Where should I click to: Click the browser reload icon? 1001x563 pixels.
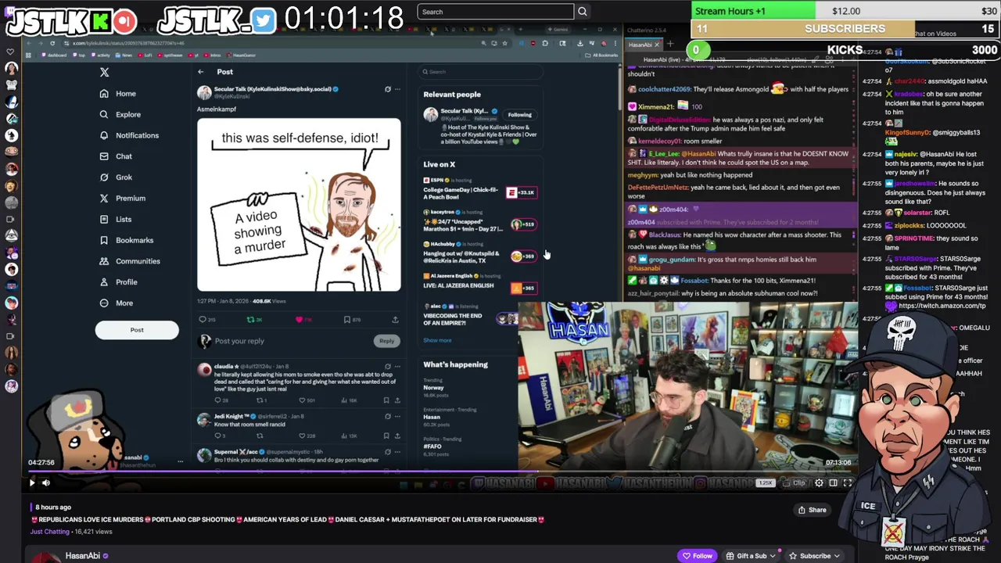click(x=52, y=43)
